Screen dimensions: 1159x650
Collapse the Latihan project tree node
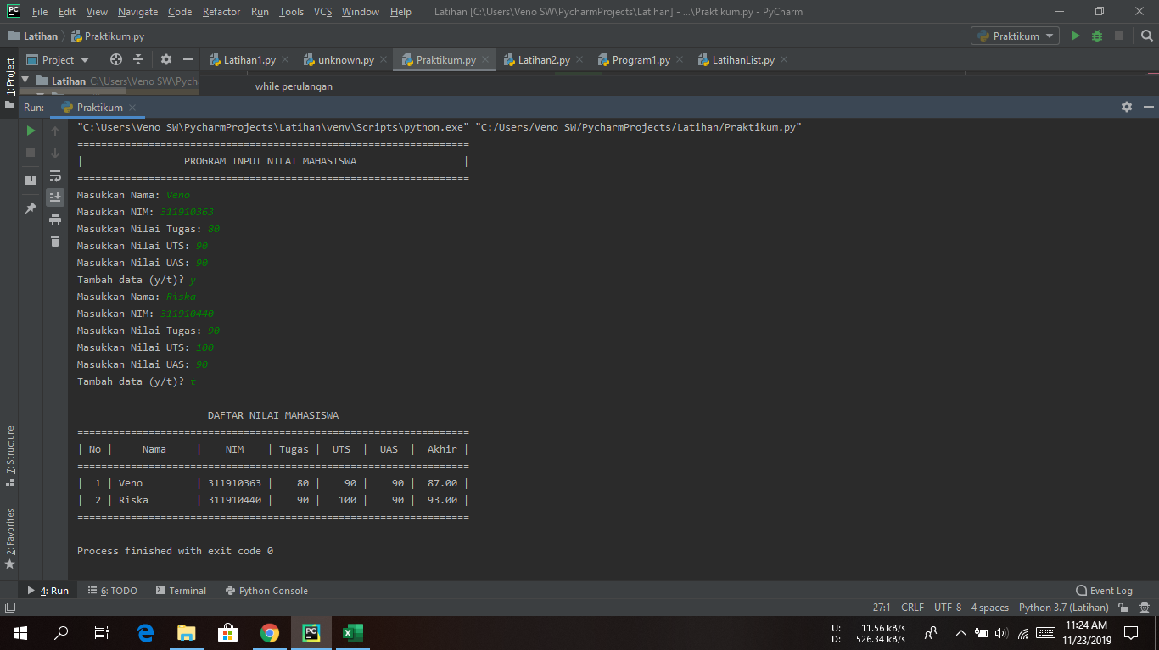25,81
